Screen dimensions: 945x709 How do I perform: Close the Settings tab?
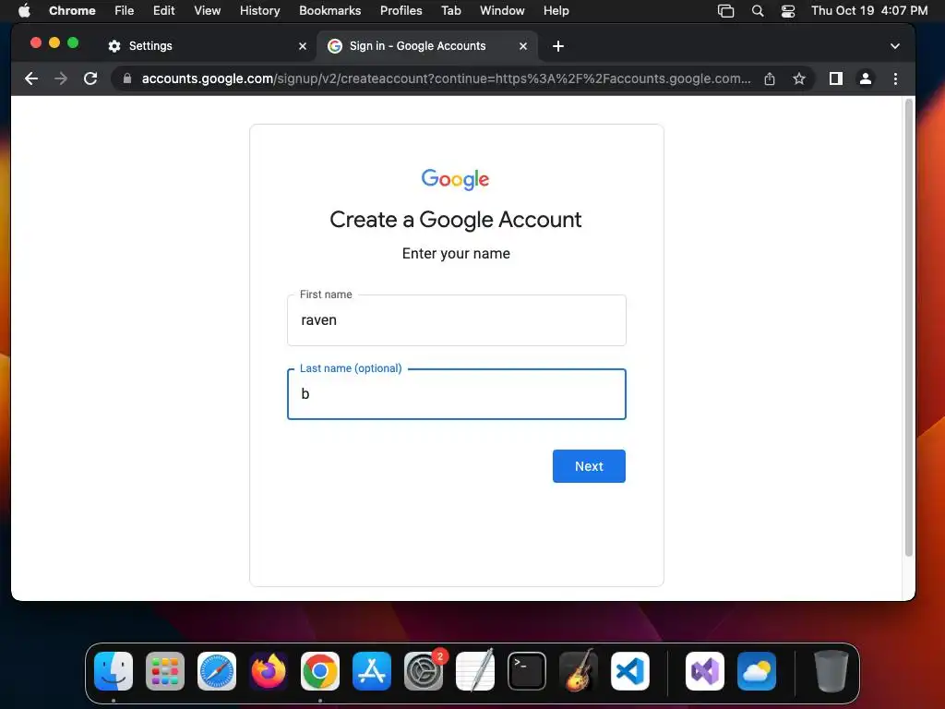pyautogui.click(x=303, y=46)
